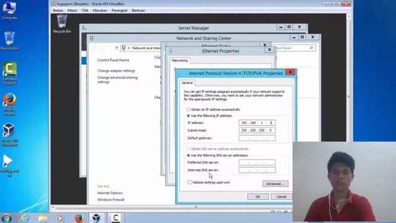Image resolution: width=396 pixels, height=223 pixels.
Task: Open the host desktop Recycle Bin icon
Action: click(x=9, y=41)
